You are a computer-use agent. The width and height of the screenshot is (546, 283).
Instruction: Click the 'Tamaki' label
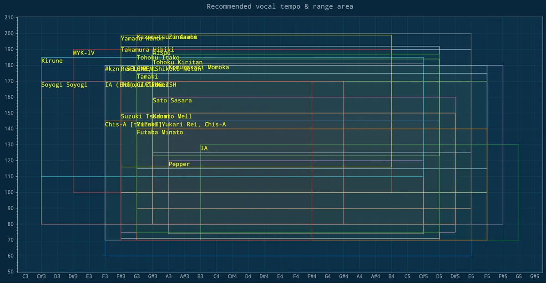point(147,77)
